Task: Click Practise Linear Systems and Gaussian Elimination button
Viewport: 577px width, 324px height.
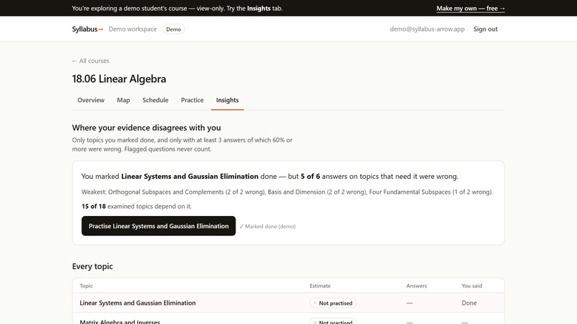Action: [x=159, y=226]
